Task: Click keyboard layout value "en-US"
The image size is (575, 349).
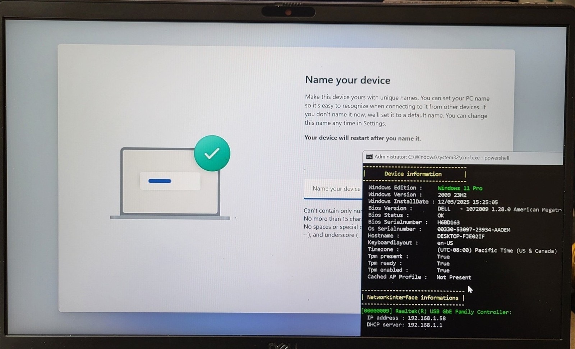Action: pyautogui.click(x=445, y=243)
